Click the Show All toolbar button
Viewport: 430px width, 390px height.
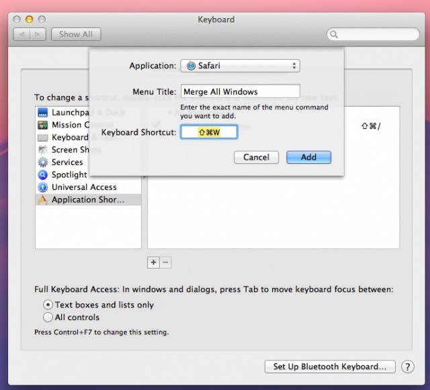76,34
